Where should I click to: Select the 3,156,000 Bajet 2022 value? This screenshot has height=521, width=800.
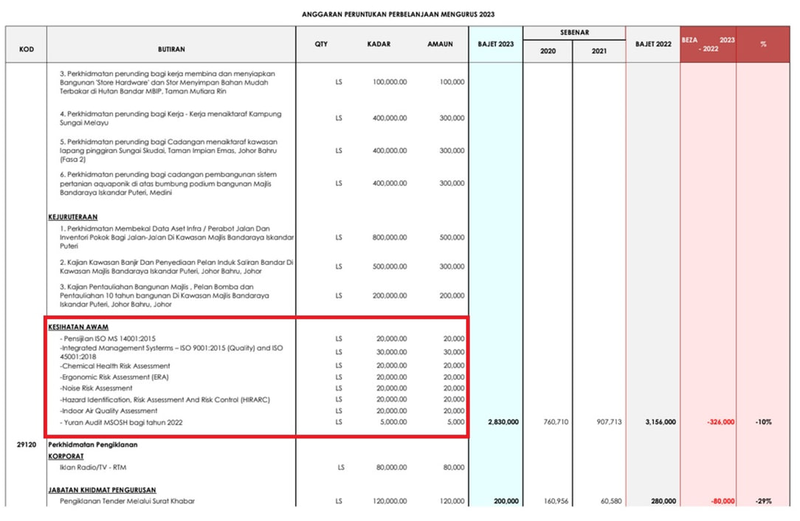tap(661, 422)
